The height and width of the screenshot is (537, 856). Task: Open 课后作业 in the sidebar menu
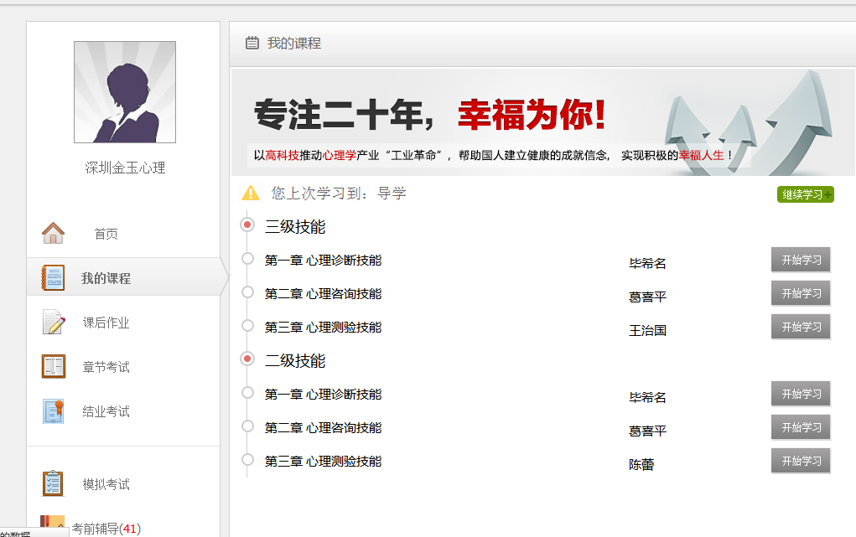[106, 323]
